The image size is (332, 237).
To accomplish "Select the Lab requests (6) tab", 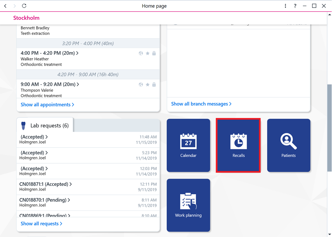I will [45, 125].
